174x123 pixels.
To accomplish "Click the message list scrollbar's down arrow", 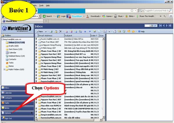I will [104, 117].
